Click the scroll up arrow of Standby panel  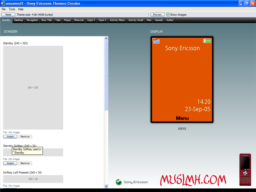point(106,38)
